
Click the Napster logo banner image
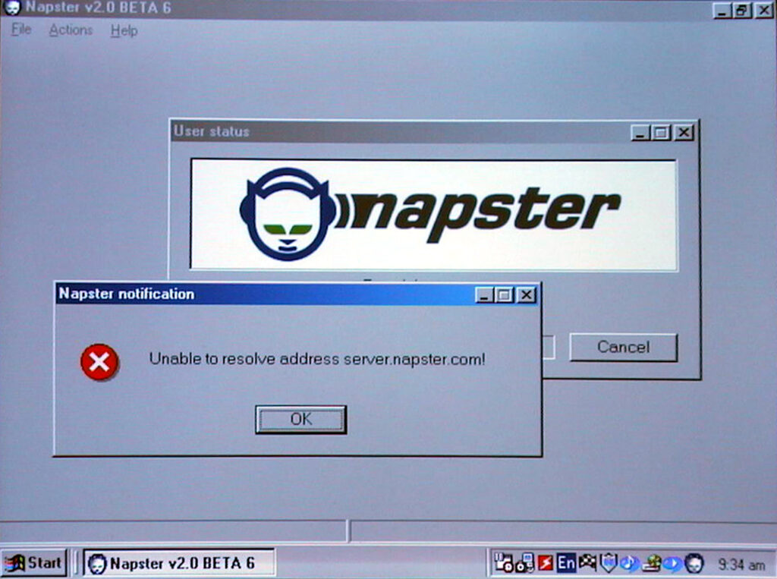pyautogui.click(x=433, y=214)
